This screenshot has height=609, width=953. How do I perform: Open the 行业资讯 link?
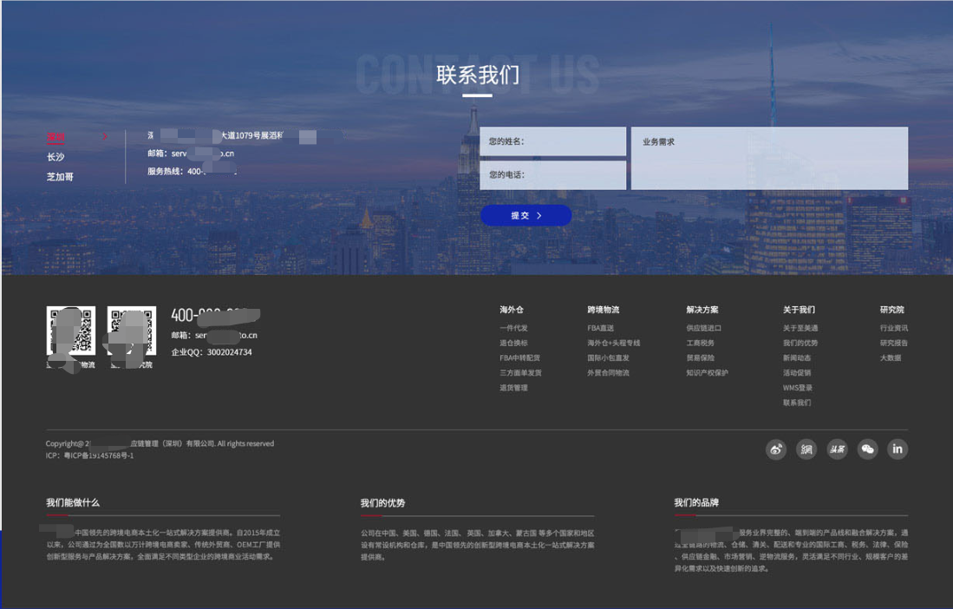(894, 329)
